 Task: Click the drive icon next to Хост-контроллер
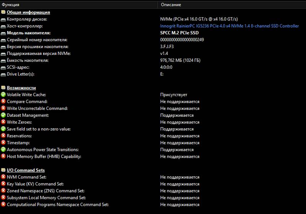click(x=3, y=26)
